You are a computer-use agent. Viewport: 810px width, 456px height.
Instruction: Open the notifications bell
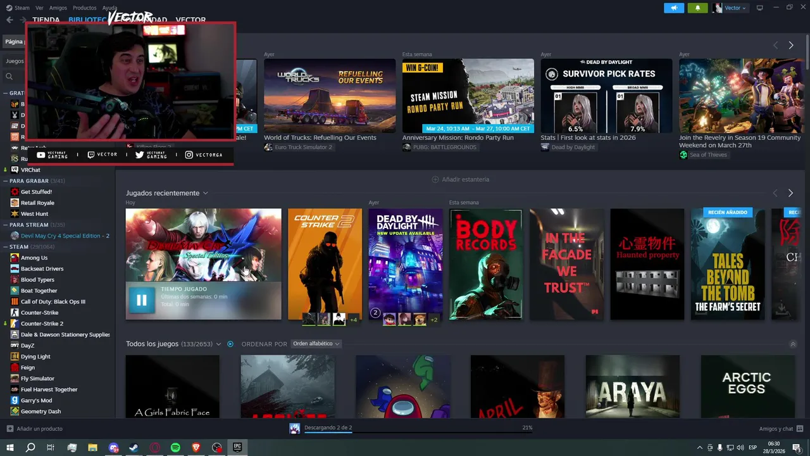coord(697,8)
